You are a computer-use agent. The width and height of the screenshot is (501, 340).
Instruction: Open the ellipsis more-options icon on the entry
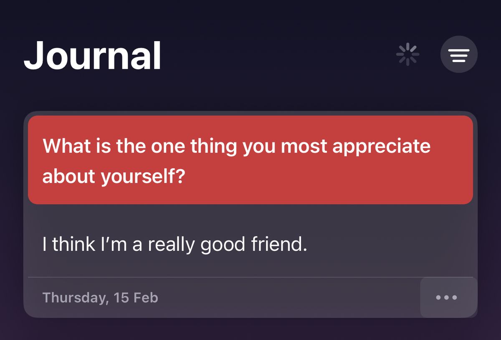(446, 297)
